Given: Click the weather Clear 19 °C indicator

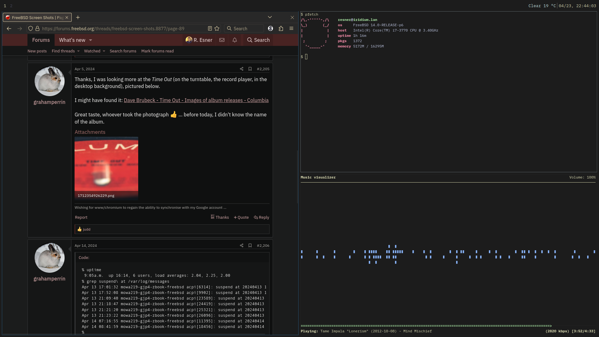Looking at the screenshot, I should (542, 6).
